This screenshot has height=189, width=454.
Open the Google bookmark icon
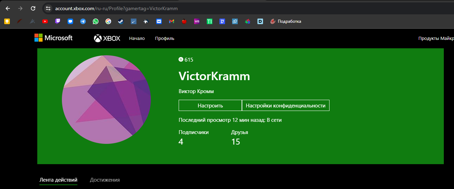pyautogui.click(x=108, y=21)
